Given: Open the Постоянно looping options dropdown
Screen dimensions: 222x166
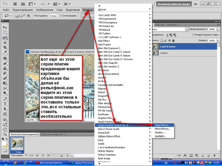Looking at the screenshot, I should 26,155.
